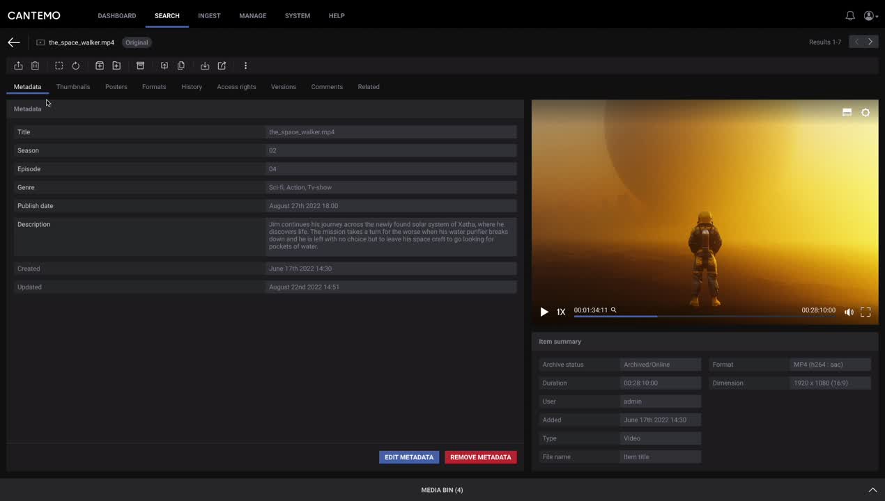Click the archive box icon
This screenshot has width=885, height=501.
point(140,65)
